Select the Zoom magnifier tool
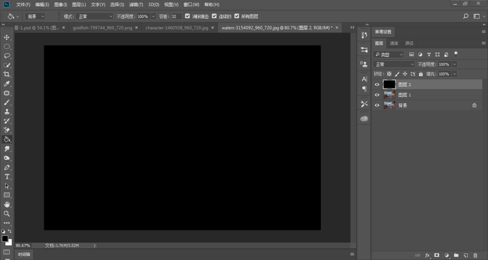Screen dimensions: 488x260 click(x=6, y=214)
